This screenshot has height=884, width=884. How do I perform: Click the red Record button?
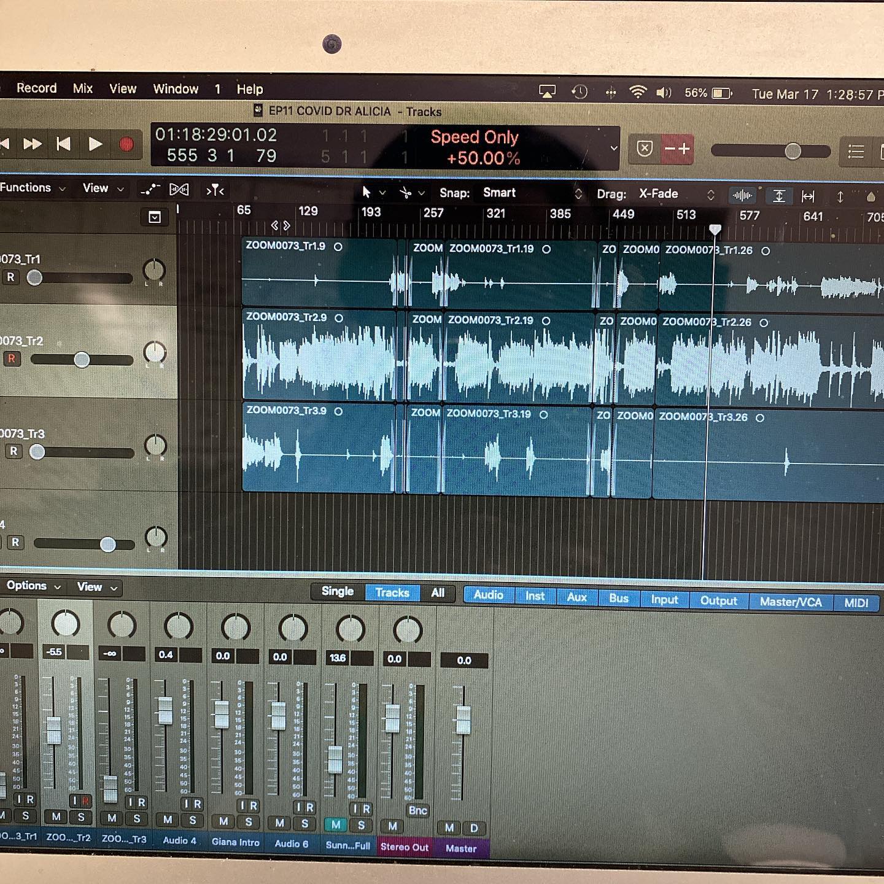point(126,144)
